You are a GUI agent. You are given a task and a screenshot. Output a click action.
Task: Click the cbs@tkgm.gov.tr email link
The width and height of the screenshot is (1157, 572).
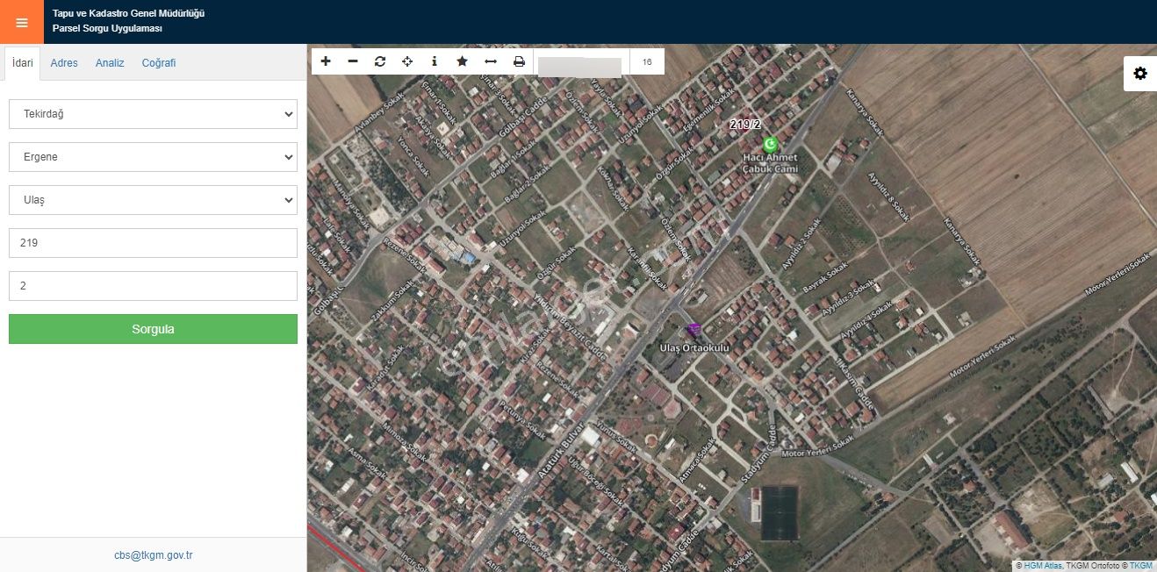pyautogui.click(x=153, y=554)
